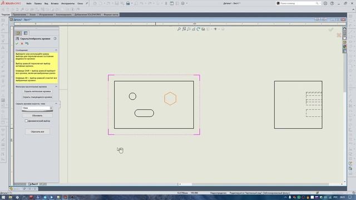Click the Сбросить все button
This screenshot has height=200, width=356.
coord(37,132)
